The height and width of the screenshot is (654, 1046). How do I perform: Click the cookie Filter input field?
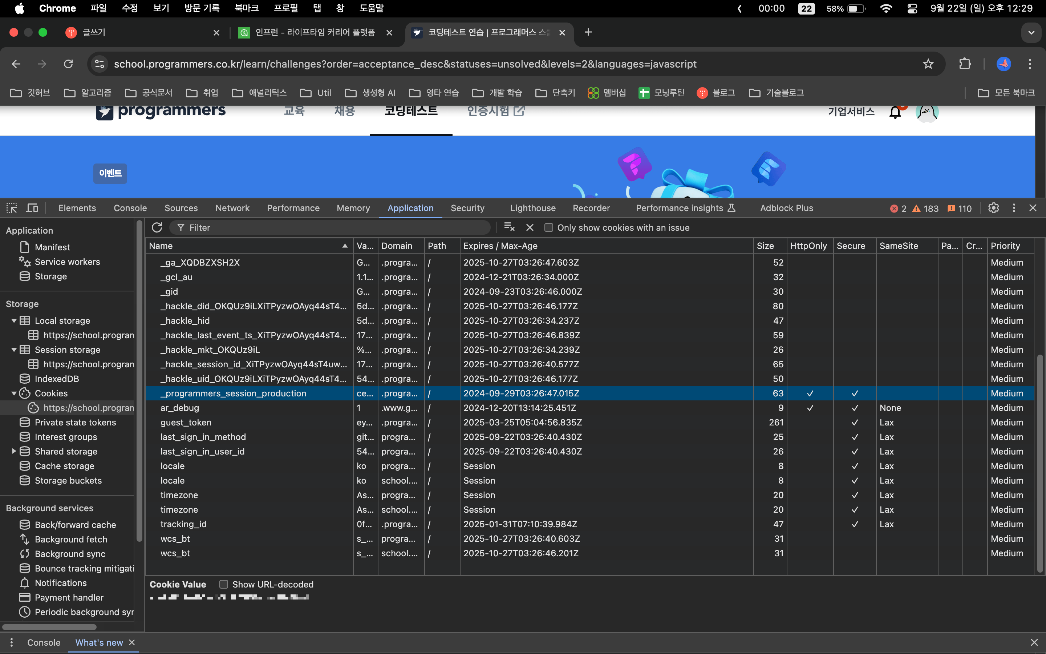tap(333, 227)
